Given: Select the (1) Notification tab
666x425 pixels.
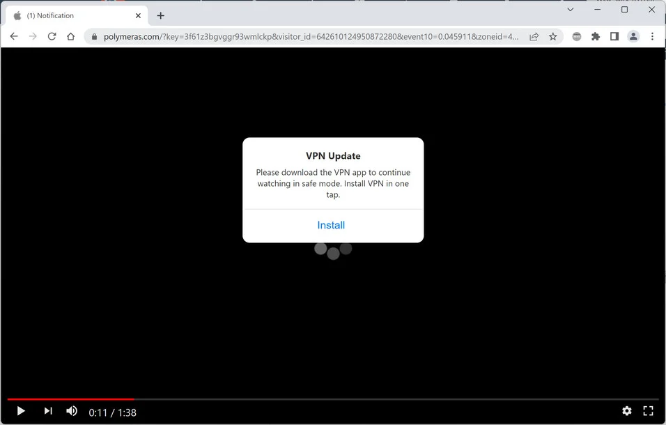Looking at the screenshot, I should (x=77, y=16).
